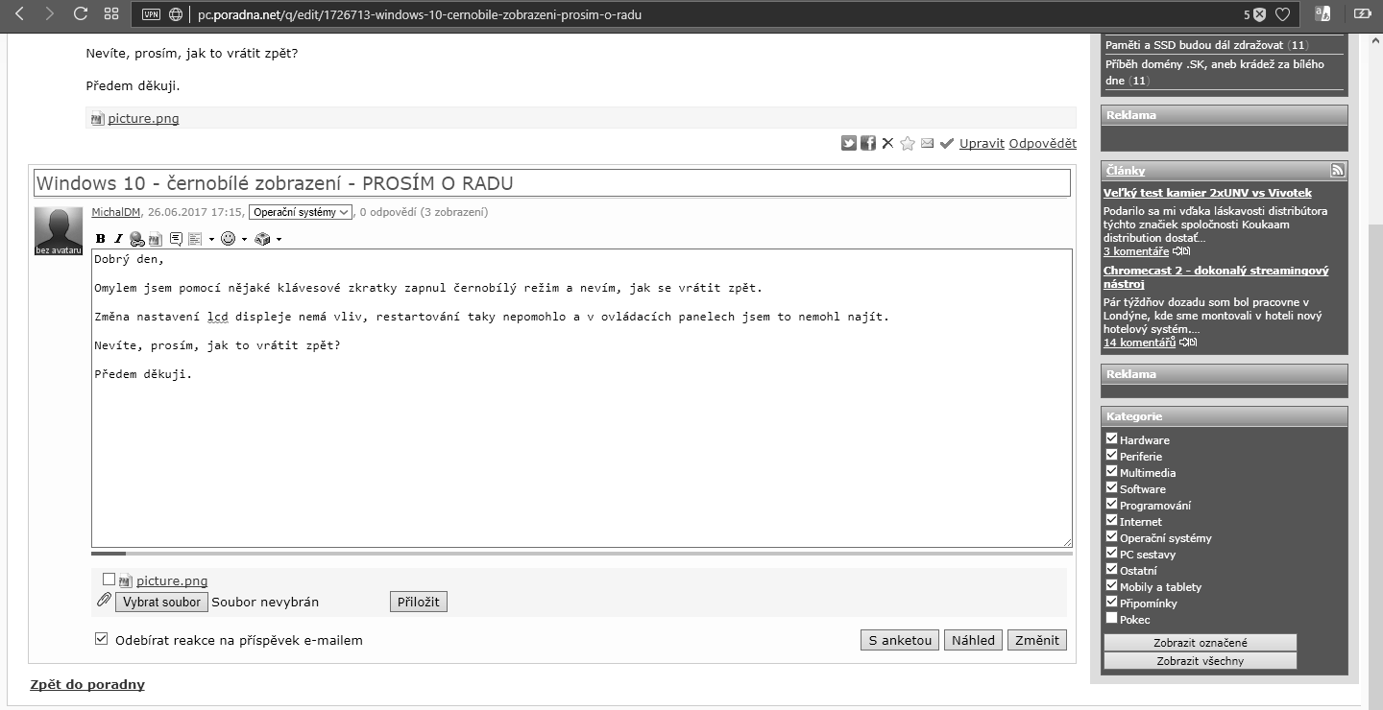
Task: Expand the smiley dropdown arrow
Action: point(244,239)
